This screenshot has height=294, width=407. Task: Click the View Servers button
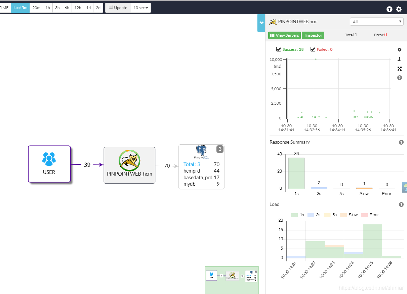coord(284,35)
